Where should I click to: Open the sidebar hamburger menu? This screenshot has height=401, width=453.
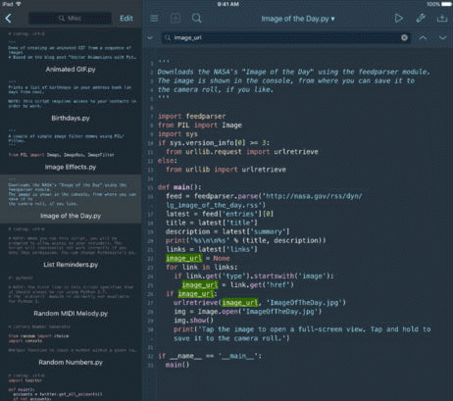tap(154, 19)
